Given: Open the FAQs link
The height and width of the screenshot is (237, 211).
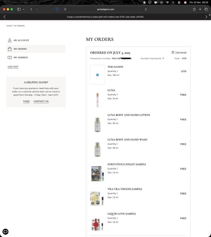Looking at the screenshot, I should pyautogui.click(x=26, y=101).
